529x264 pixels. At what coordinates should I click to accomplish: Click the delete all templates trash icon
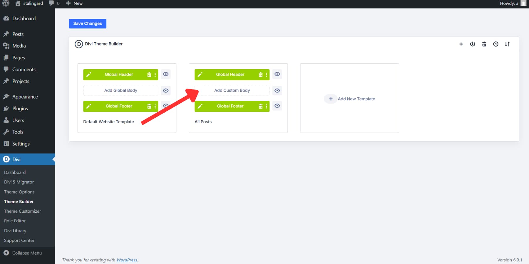click(x=484, y=44)
